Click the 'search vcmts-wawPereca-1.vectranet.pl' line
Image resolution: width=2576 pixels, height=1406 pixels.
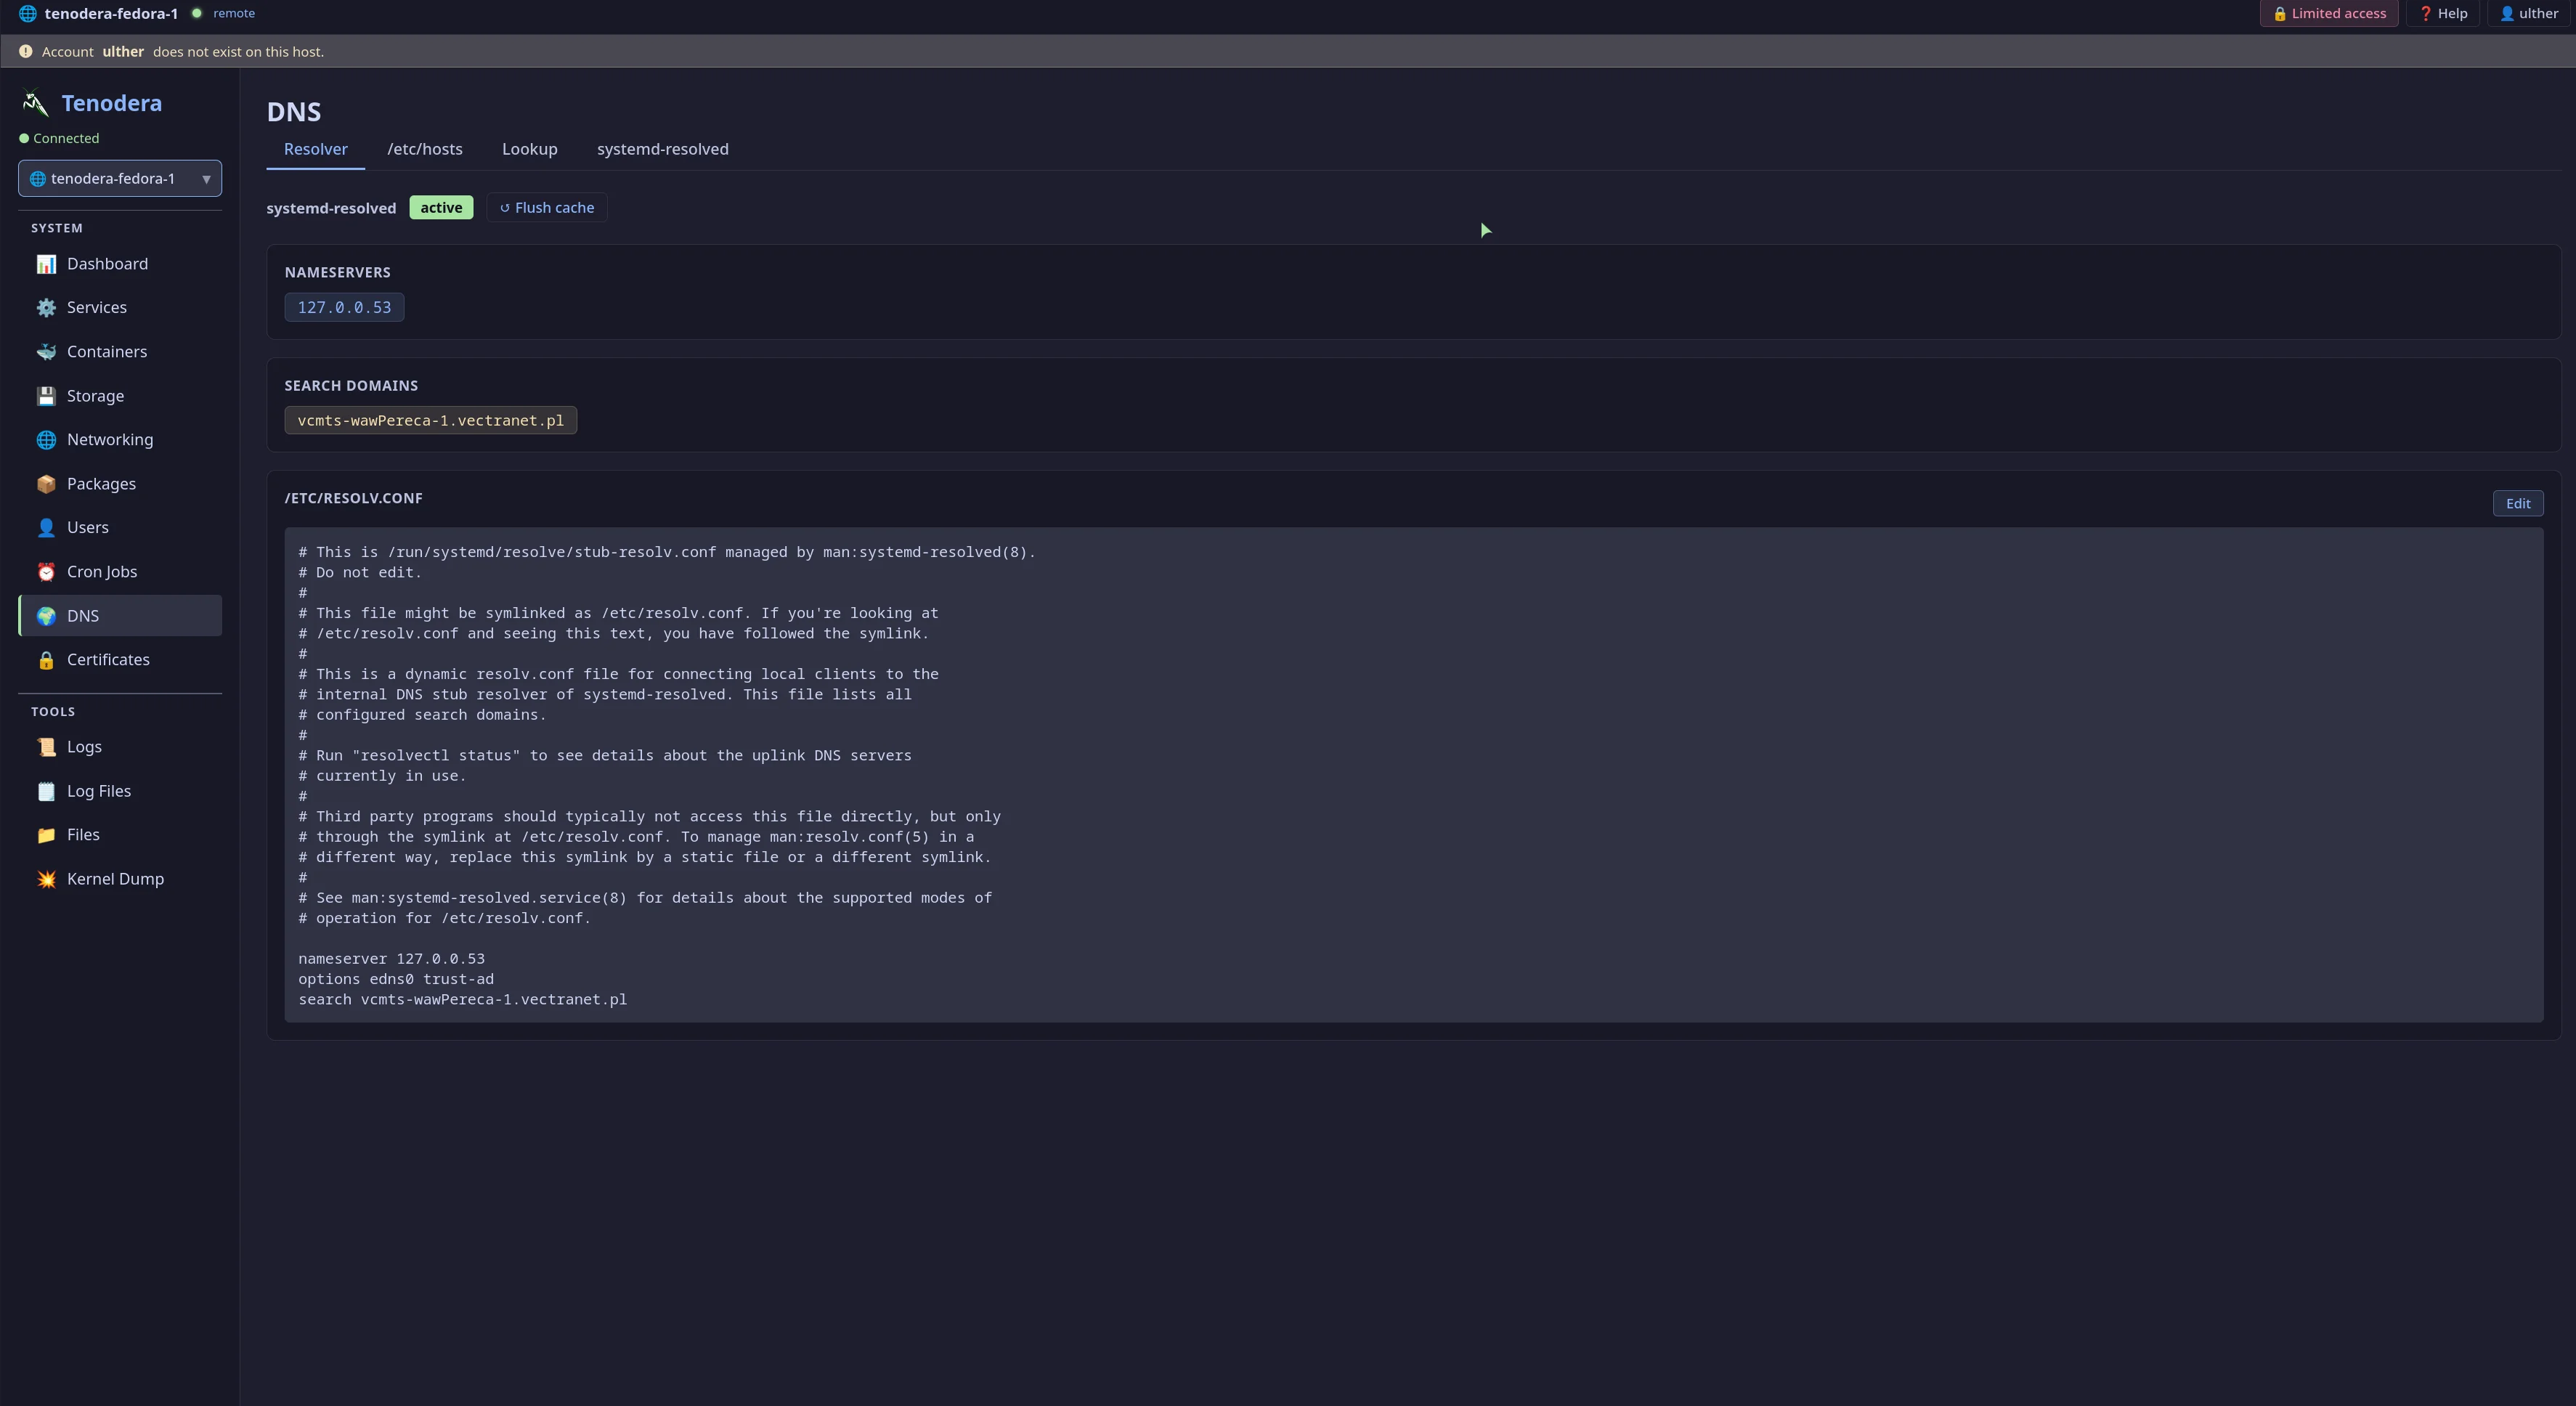tap(462, 1000)
